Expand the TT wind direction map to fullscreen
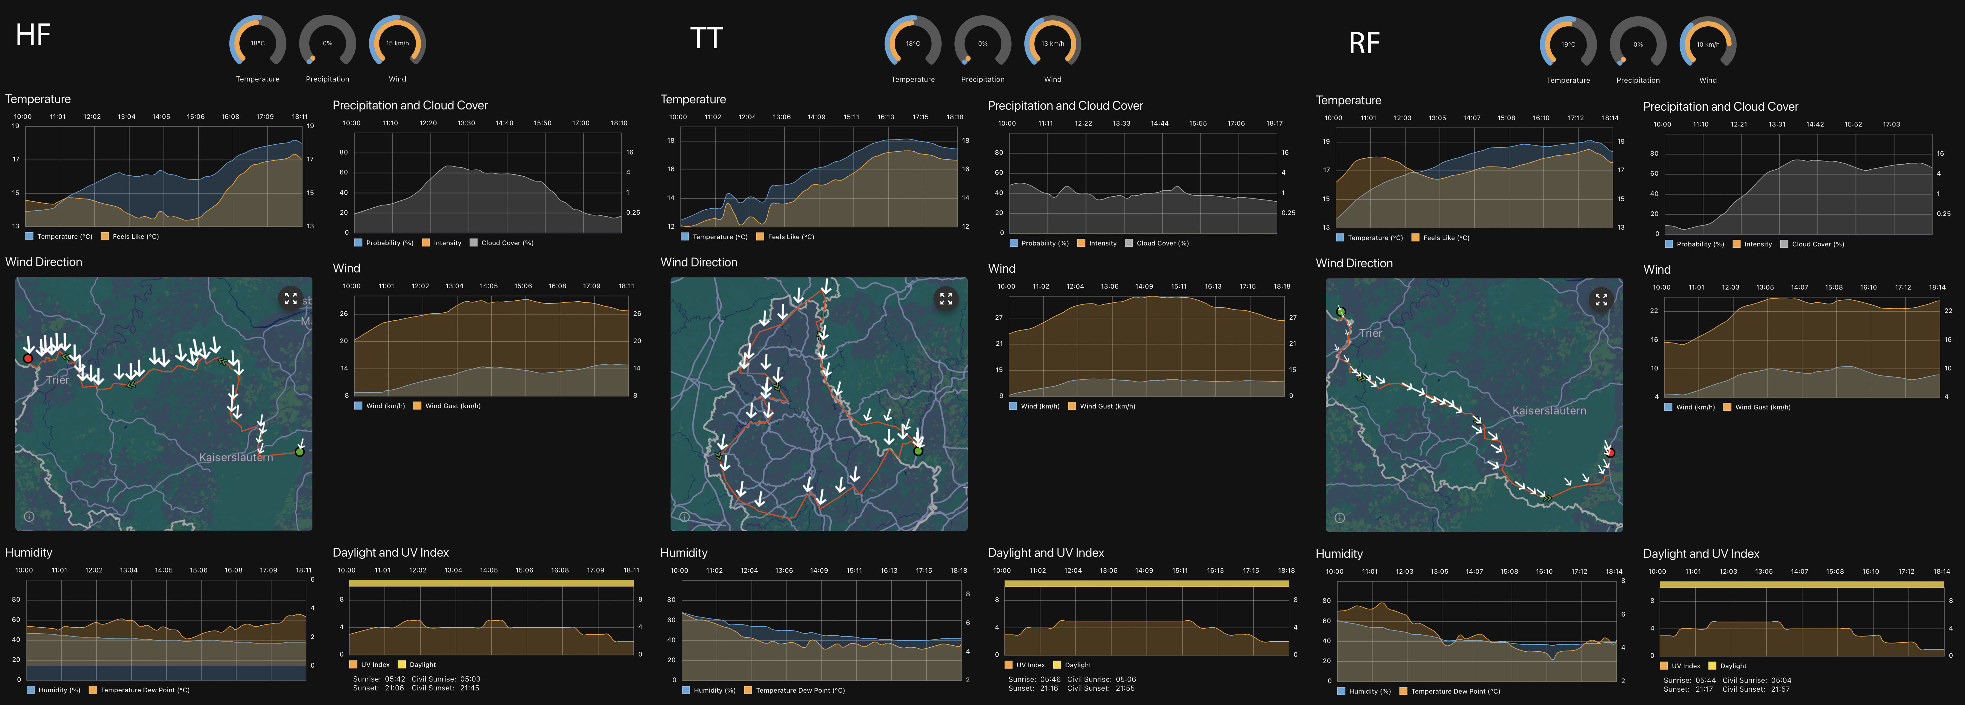The width and height of the screenshot is (1965, 705). (x=946, y=299)
